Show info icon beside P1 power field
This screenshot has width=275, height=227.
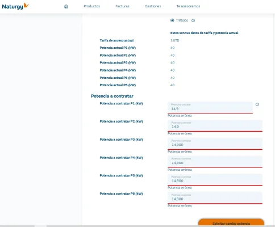(x=257, y=104)
